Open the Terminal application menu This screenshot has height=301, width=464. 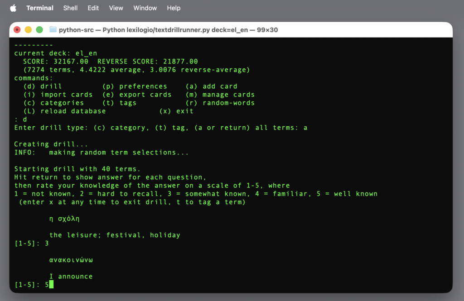coord(40,8)
